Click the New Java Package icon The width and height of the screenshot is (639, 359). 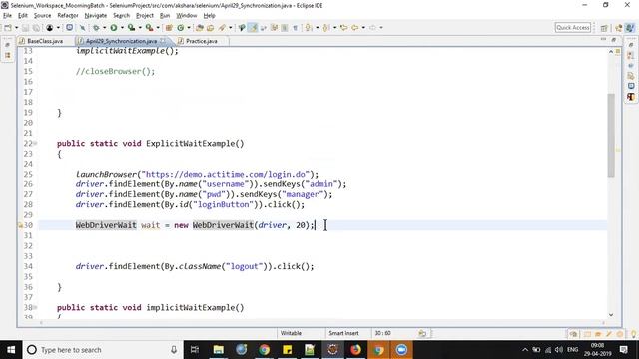[x=169, y=28]
